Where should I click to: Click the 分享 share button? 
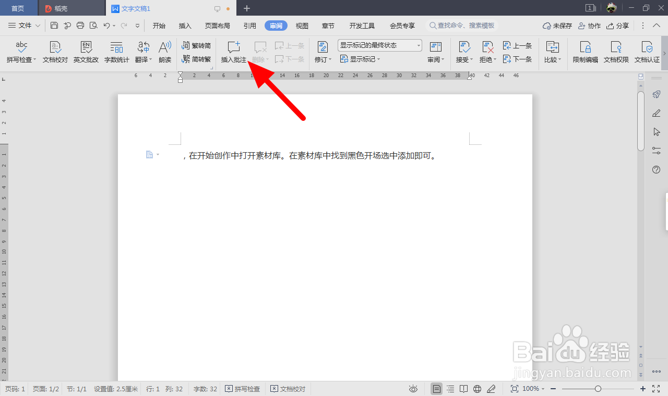(x=618, y=26)
